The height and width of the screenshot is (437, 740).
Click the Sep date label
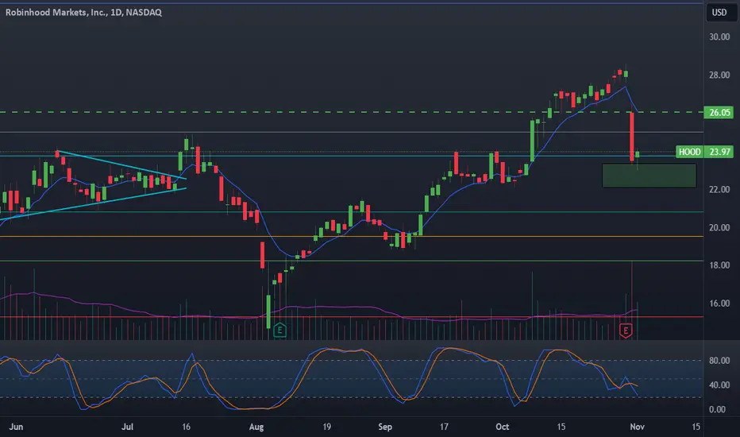pyautogui.click(x=385, y=427)
